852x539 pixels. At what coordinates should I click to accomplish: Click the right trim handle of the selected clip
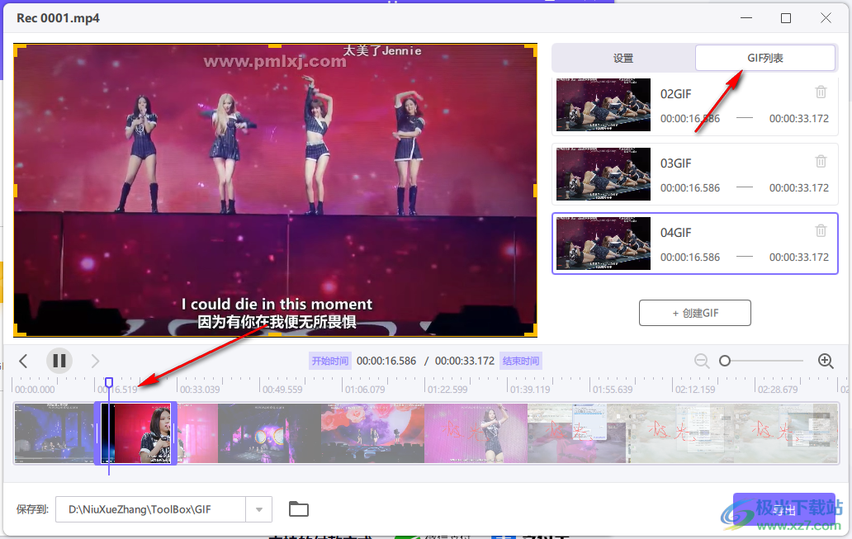(174, 433)
